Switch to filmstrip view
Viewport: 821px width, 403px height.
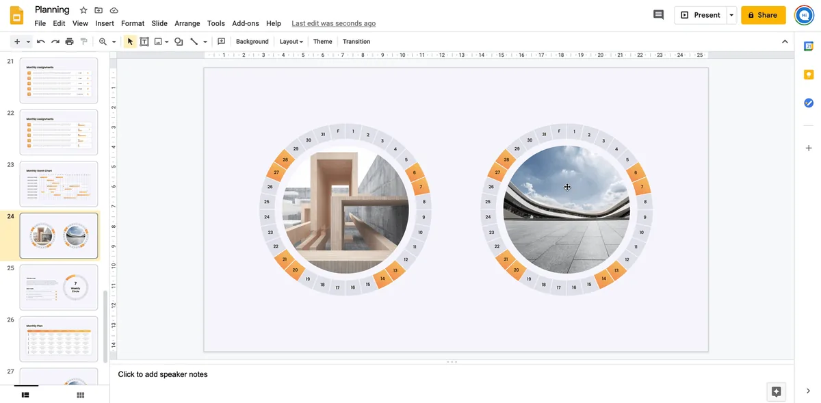[x=26, y=395]
